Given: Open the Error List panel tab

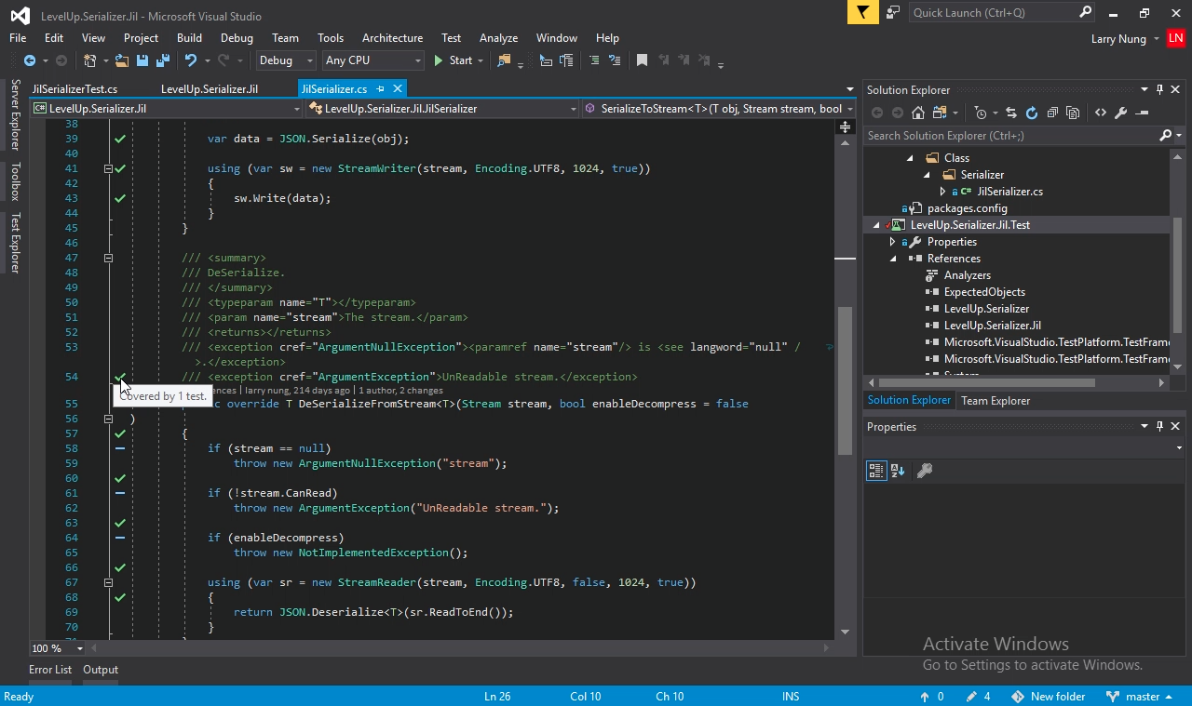Looking at the screenshot, I should [50, 670].
